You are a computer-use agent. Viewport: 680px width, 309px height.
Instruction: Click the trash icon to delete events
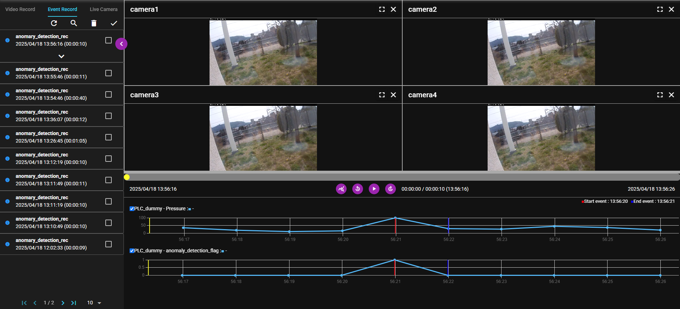click(94, 23)
